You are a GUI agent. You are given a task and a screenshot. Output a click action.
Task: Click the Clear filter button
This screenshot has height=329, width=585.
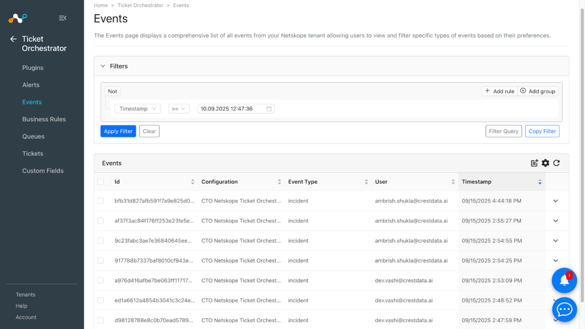[x=149, y=131]
